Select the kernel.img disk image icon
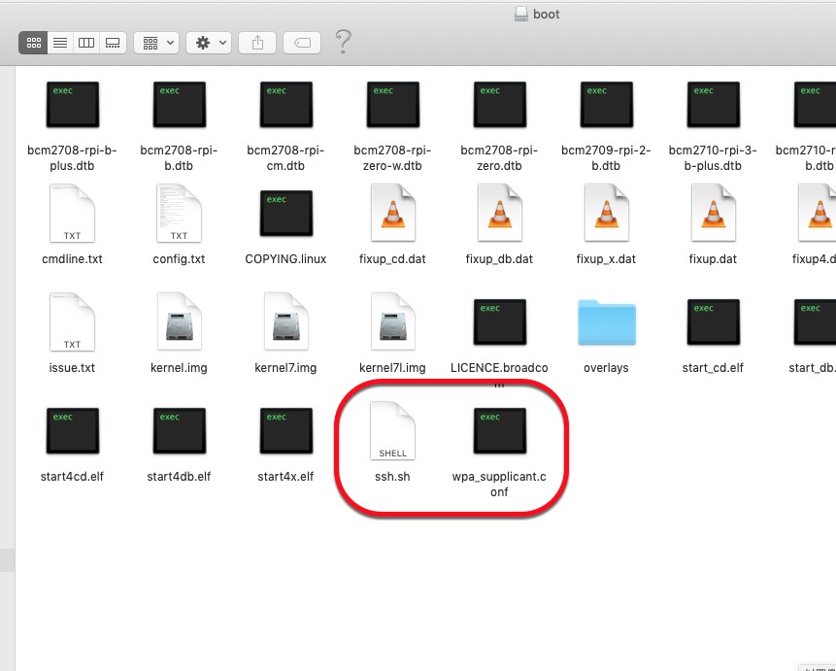 (179, 321)
